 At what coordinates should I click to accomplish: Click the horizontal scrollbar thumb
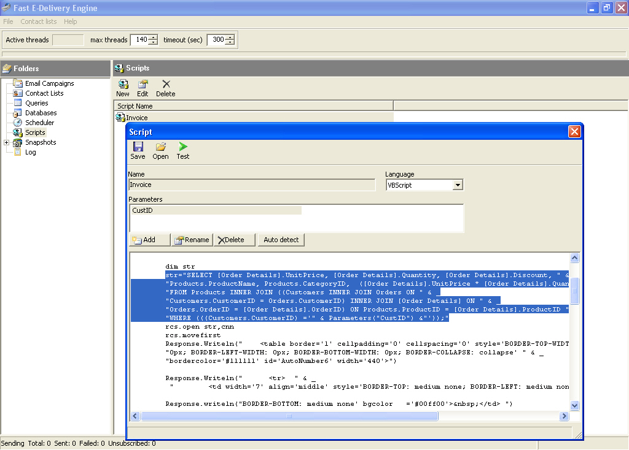(x=289, y=416)
